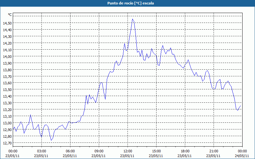
Task: Click the 18:00 time axis label
Action: tap(185, 151)
